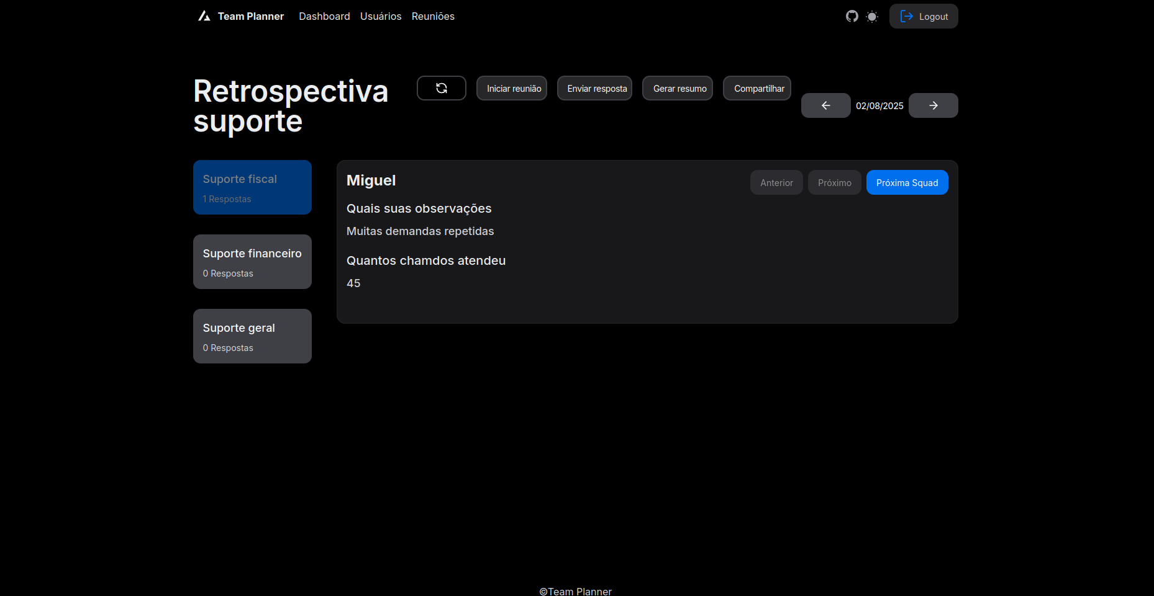
Task: Select the Suporte geral squad card
Action: 252,336
